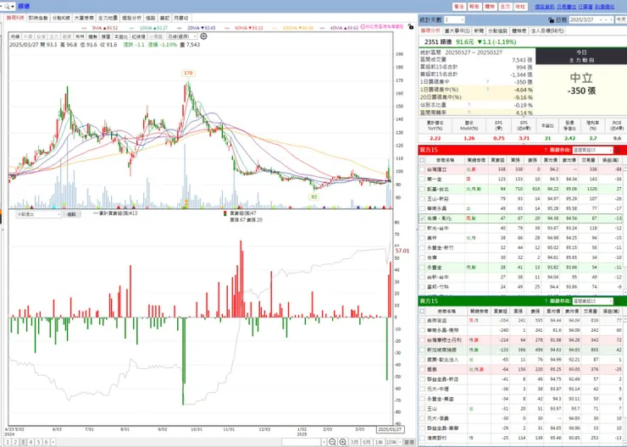
Task: Uncheck the 台庫-彰化 buyer row checkbox
Action: pyautogui.click(x=422, y=218)
